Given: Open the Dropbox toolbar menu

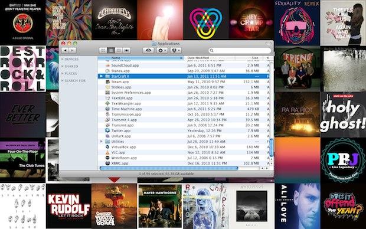Looking at the screenshot, I should tap(175, 50).
